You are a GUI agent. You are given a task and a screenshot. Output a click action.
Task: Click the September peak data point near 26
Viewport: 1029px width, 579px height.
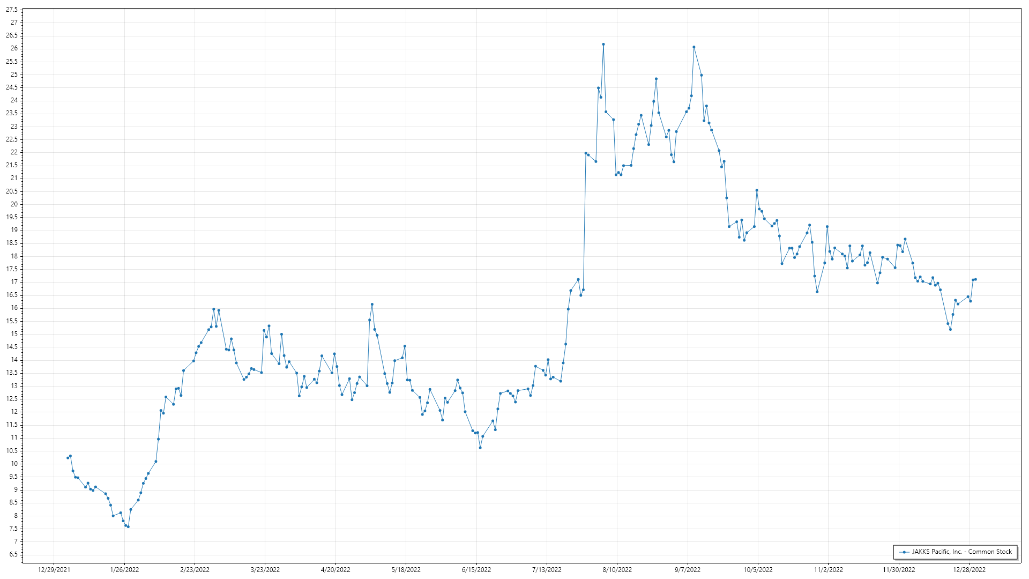pos(694,47)
